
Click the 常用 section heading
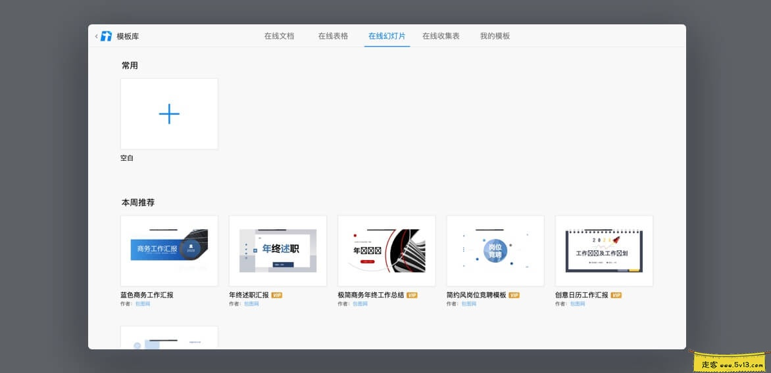tap(130, 65)
